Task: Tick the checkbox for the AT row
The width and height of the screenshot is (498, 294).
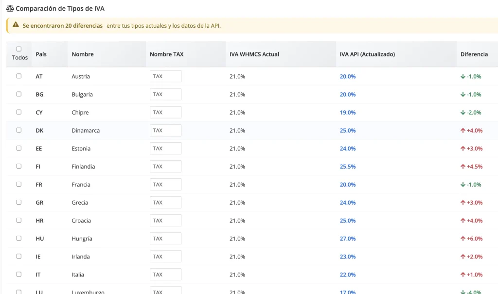Action: [19, 76]
